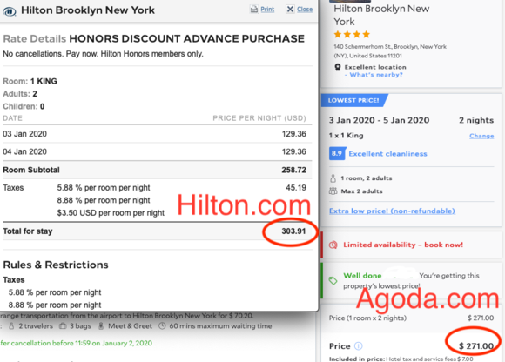Image resolution: width=505 pixels, height=362 pixels.
Task: Click the $3.50 USD per room per night line
Action: click(x=111, y=213)
